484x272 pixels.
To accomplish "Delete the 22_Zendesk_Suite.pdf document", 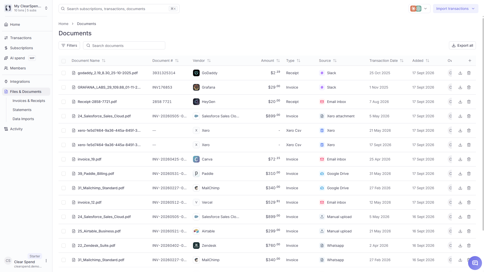I will [x=469, y=246].
